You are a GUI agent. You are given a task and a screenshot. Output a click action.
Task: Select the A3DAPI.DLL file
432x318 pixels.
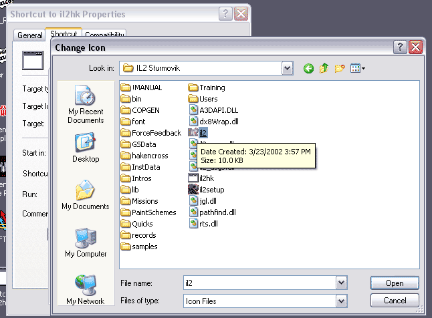click(x=213, y=110)
